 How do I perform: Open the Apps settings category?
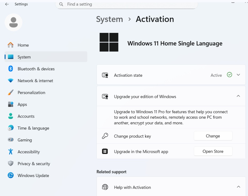pos(46,104)
